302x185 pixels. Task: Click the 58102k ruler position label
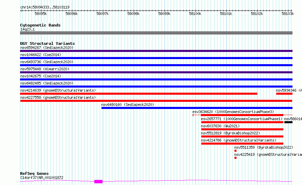point(257,14)
